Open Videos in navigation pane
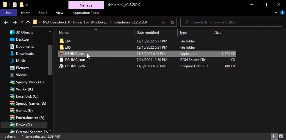The width and height of the screenshot is (286, 140). coord(21,75)
